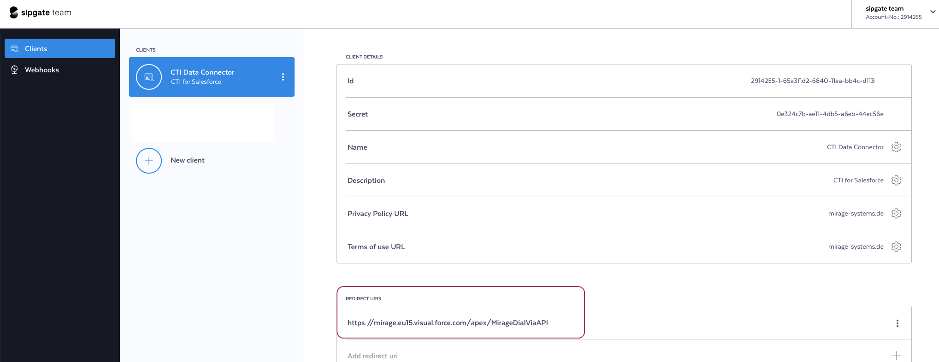Click the REDIRECT URIS heading
Screen dimensions: 939x362
point(363,299)
